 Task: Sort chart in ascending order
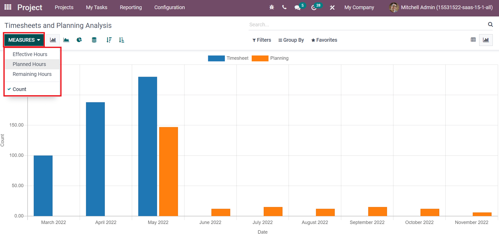[122, 40]
